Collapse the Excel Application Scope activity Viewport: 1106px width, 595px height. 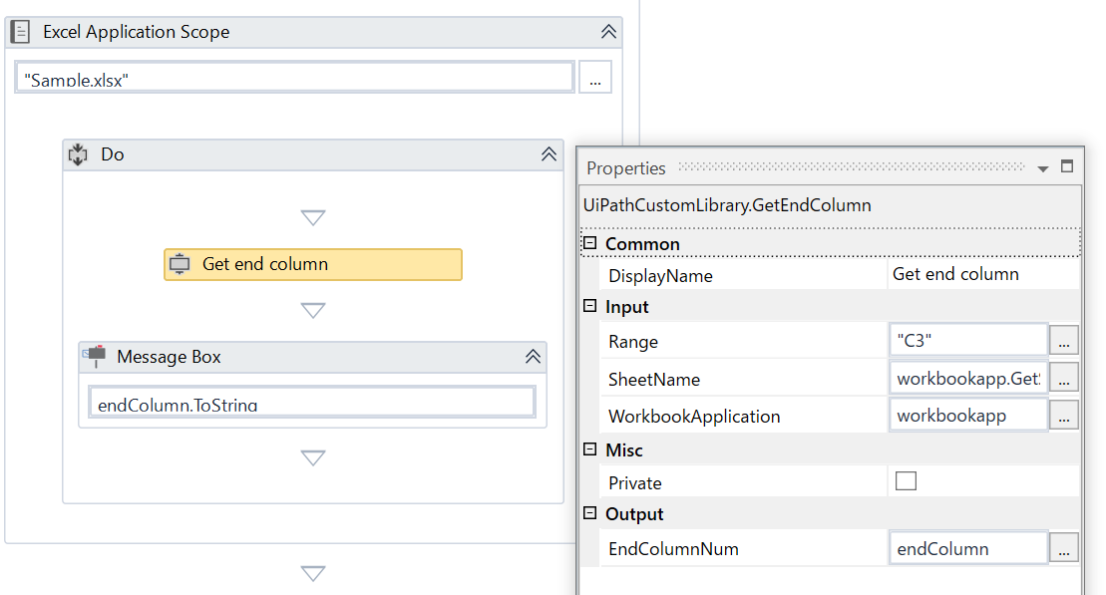tap(608, 32)
